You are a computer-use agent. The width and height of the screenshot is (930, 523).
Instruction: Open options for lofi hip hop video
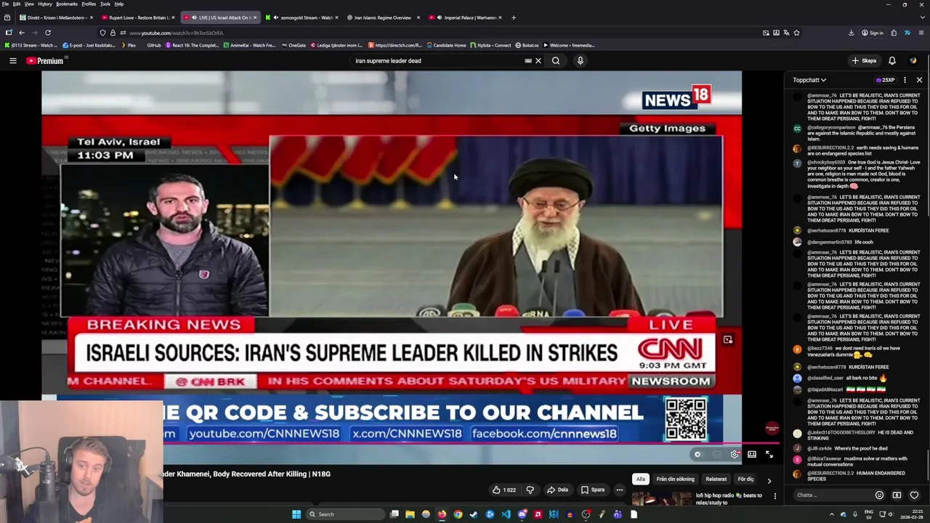point(775,496)
